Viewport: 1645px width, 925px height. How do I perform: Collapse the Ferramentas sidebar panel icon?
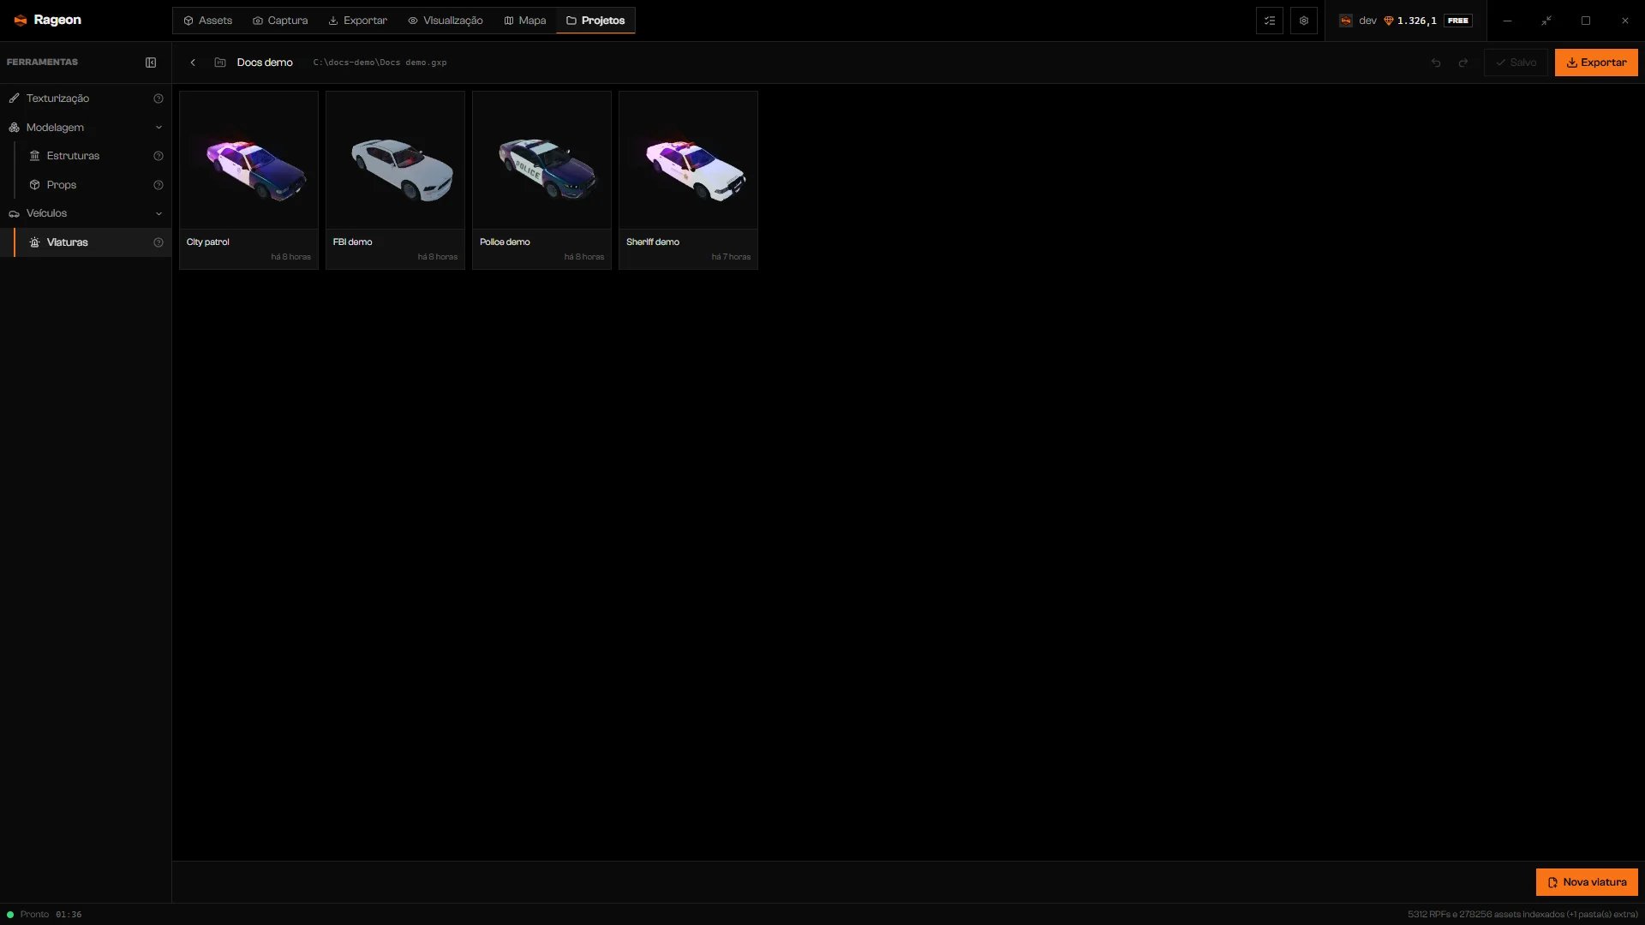click(x=151, y=63)
